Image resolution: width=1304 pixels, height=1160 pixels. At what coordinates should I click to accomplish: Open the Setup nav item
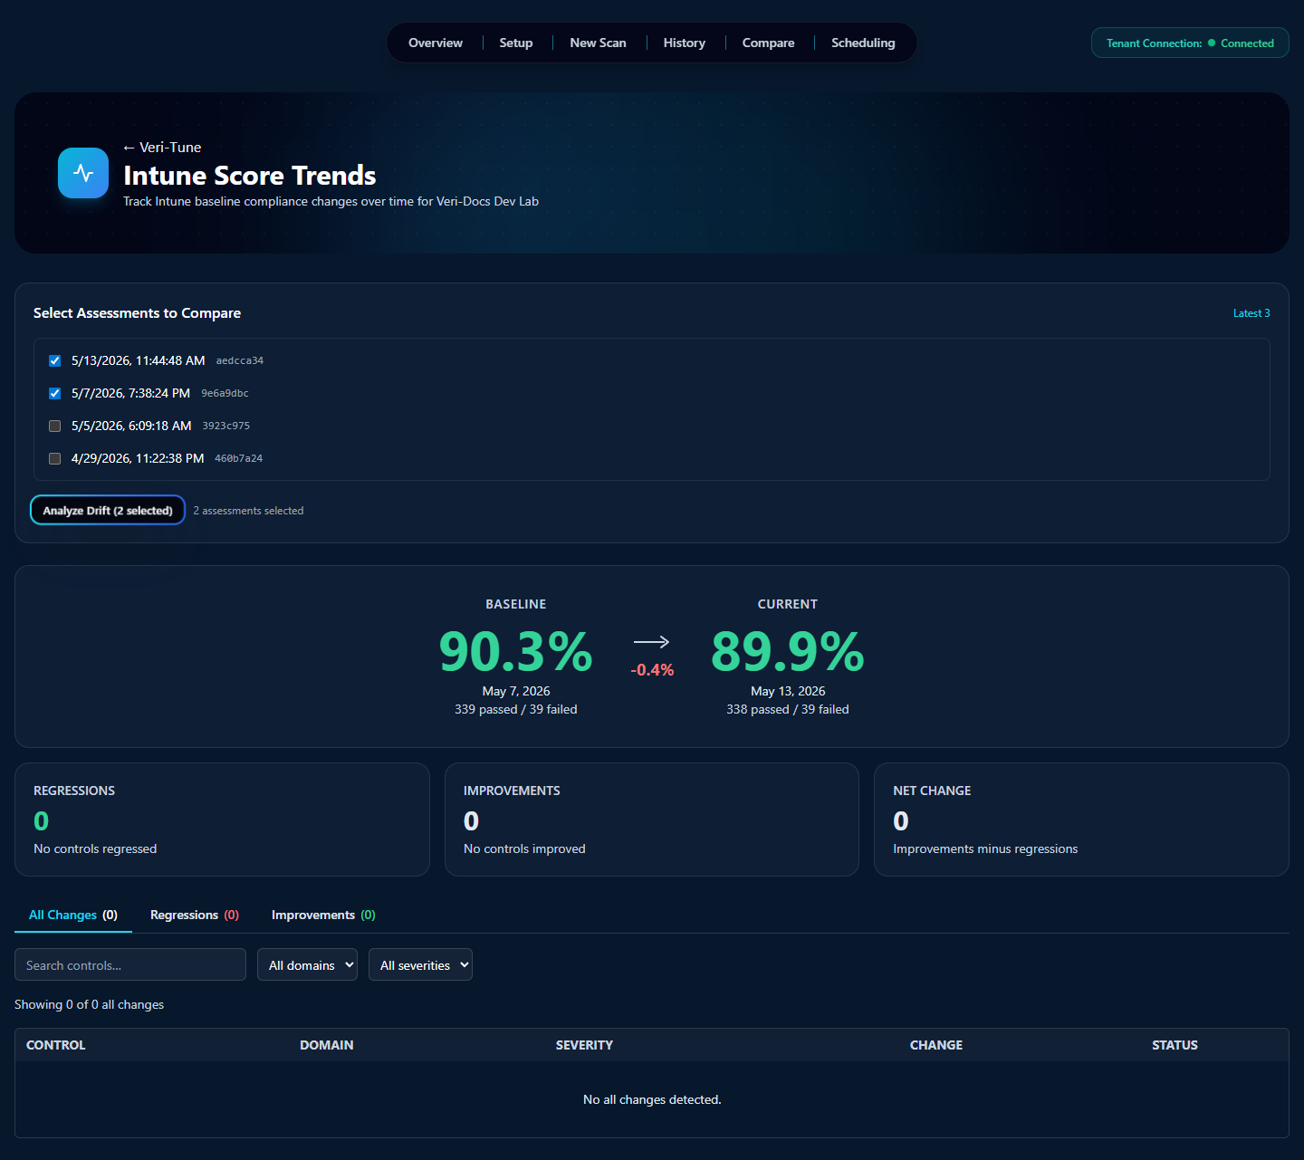coord(516,43)
